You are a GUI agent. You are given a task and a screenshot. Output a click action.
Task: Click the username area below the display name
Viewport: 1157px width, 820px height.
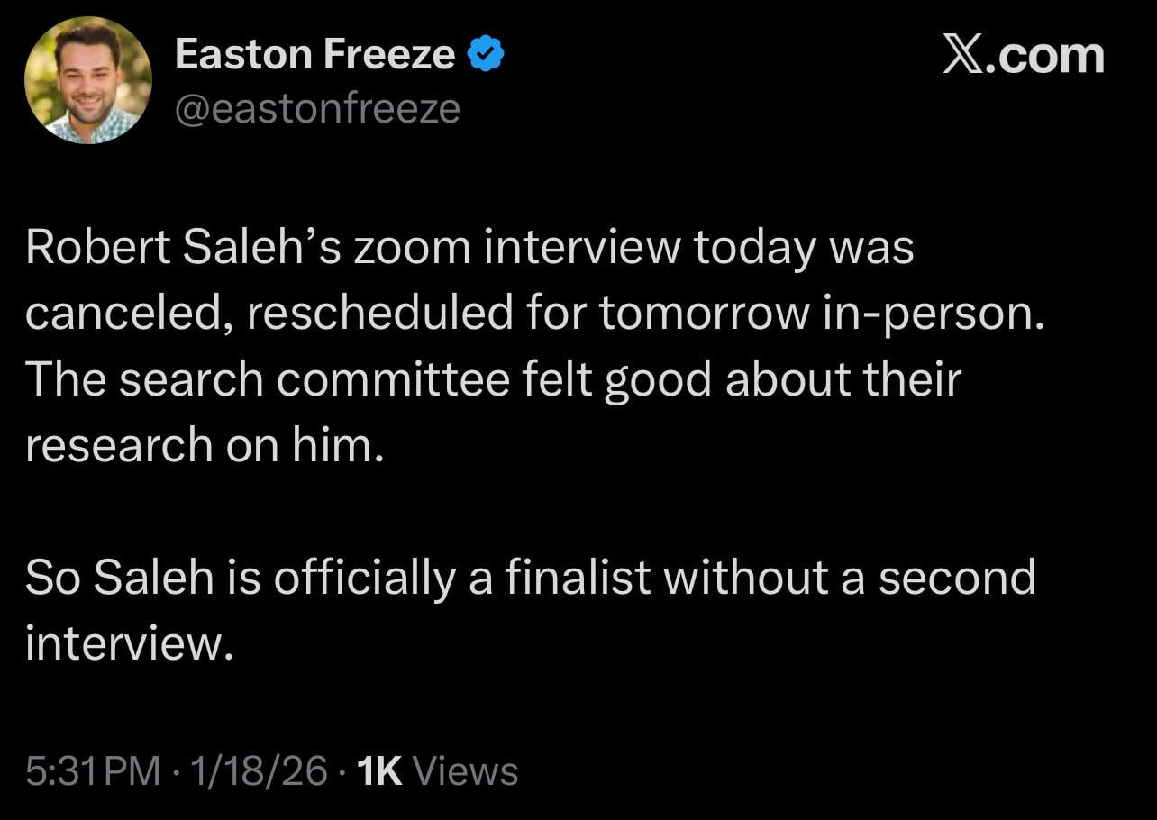(317, 107)
